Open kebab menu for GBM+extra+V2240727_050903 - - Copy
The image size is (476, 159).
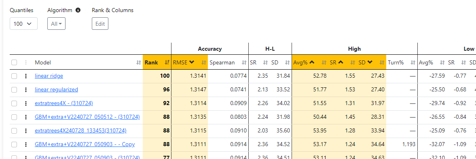point(26,145)
